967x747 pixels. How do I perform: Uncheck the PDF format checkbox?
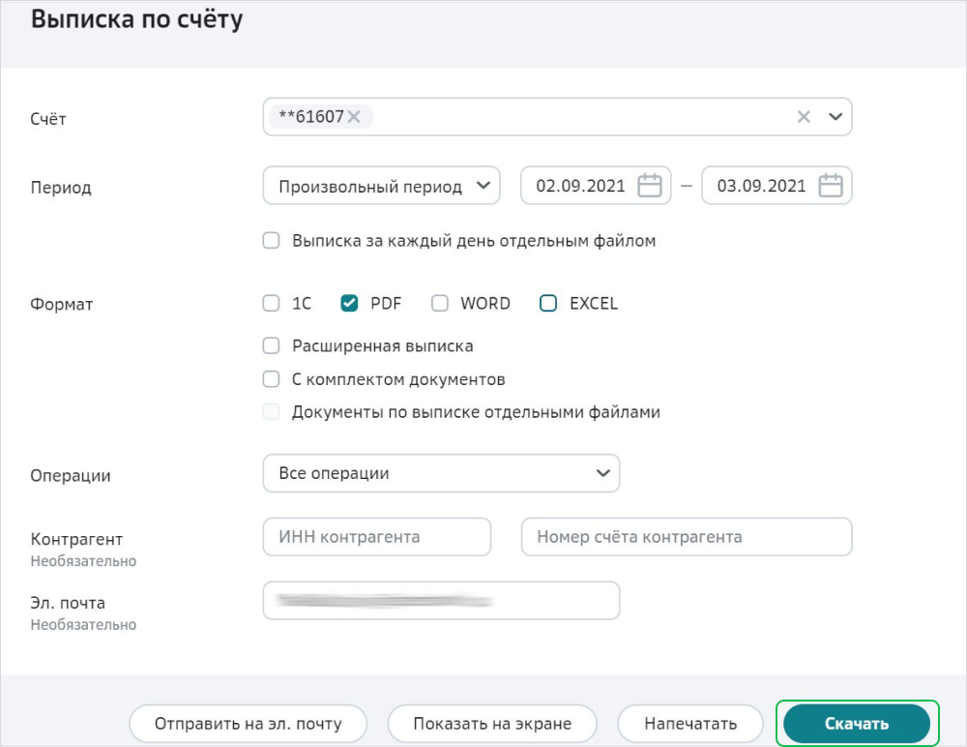click(350, 304)
